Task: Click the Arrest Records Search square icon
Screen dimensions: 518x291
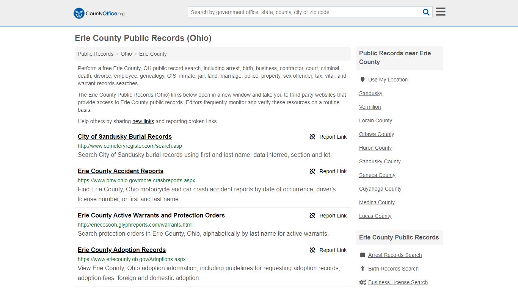Action: click(363, 255)
